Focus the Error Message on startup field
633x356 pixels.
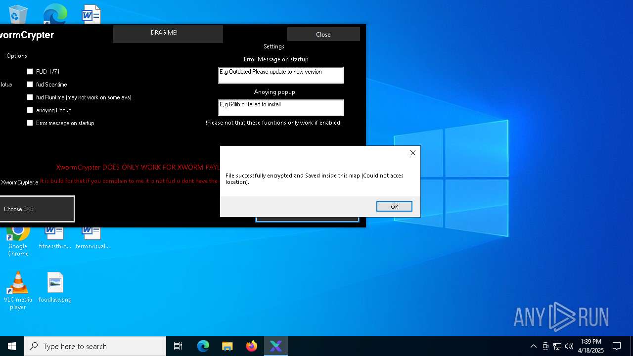pyautogui.click(x=281, y=75)
